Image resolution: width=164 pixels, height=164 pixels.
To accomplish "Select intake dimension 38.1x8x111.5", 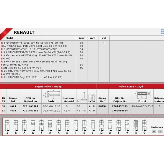I will pyautogui.click(x=52, y=106).
